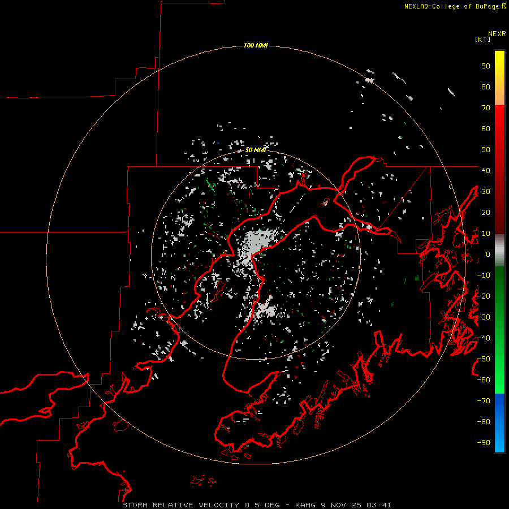Click the gray zero-velocity segment of color bar
The height and width of the screenshot is (509, 509).
499,251
